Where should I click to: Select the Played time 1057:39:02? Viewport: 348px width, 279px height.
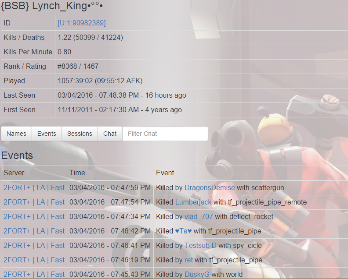75,81
